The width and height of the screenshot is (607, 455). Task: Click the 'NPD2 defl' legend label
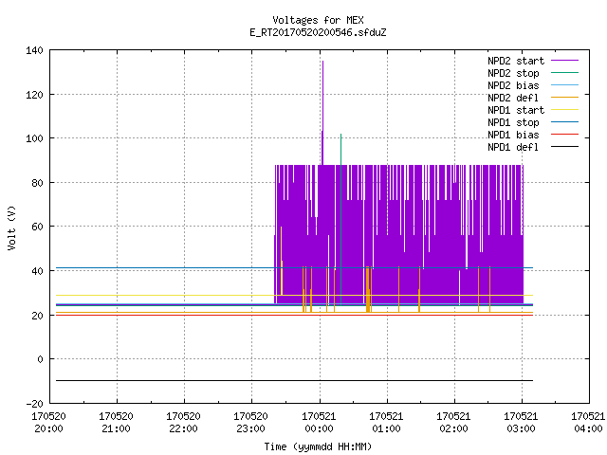[x=513, y=98]
